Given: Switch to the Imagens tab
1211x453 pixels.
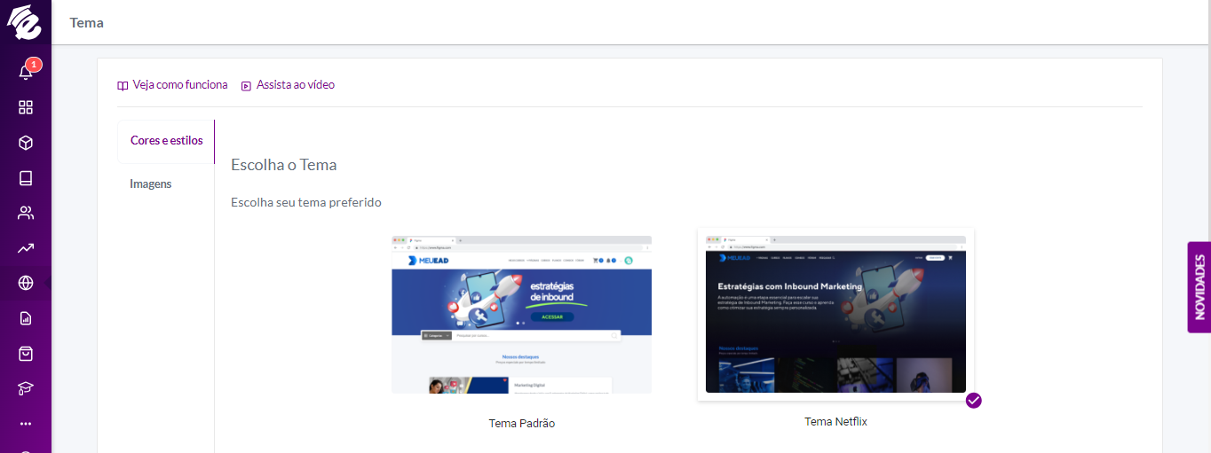Looking at the screenshot, I should [x=151, y=184].
